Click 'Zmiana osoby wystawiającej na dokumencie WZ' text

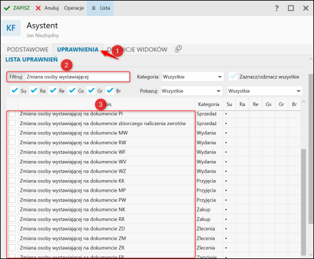coord(73,171)
